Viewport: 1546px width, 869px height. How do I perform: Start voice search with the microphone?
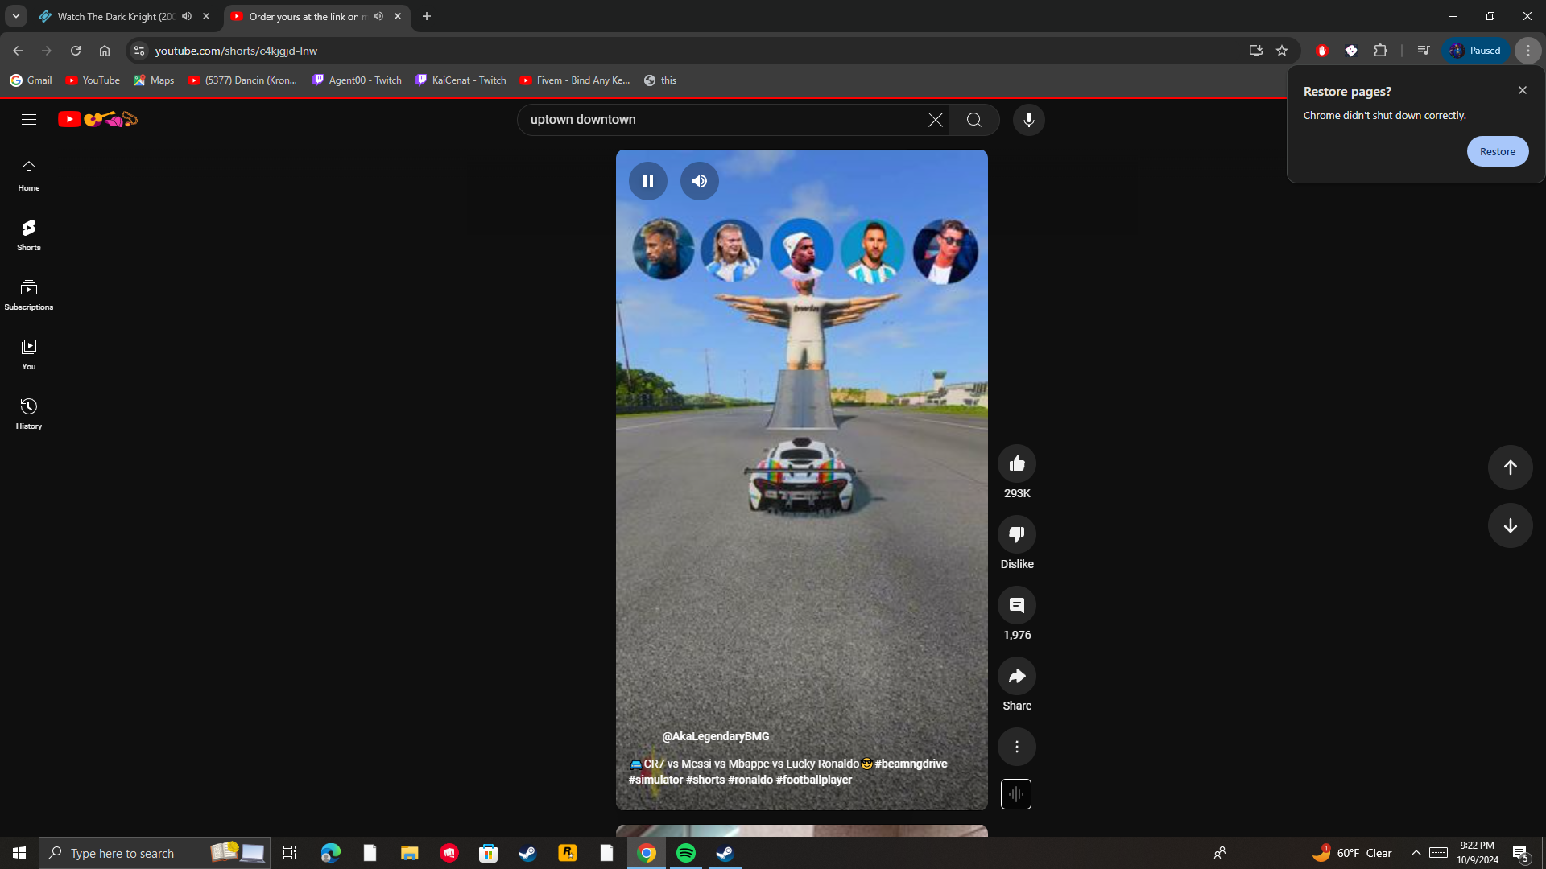point(1028,120)
